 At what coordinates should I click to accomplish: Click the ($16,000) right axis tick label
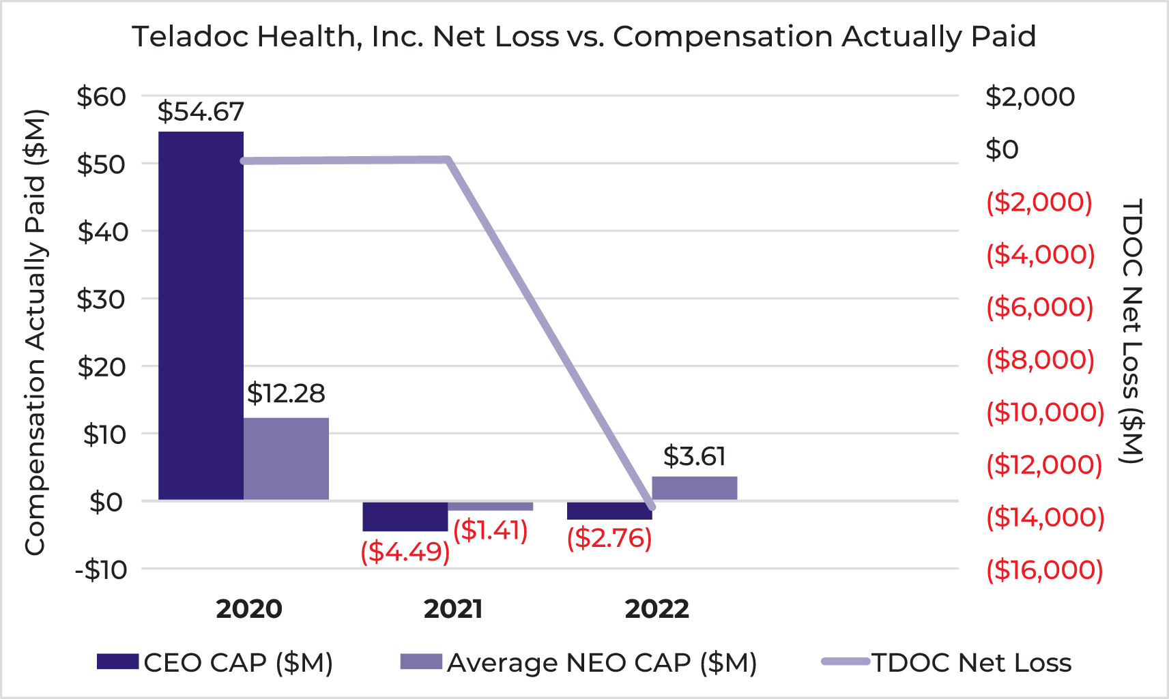point(1044,569)
